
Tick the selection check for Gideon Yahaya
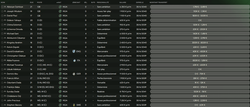click(x=2, y=20)
